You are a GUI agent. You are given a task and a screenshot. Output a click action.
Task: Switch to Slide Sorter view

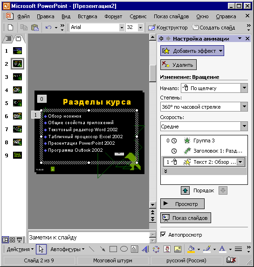click(x=12, y=240)
